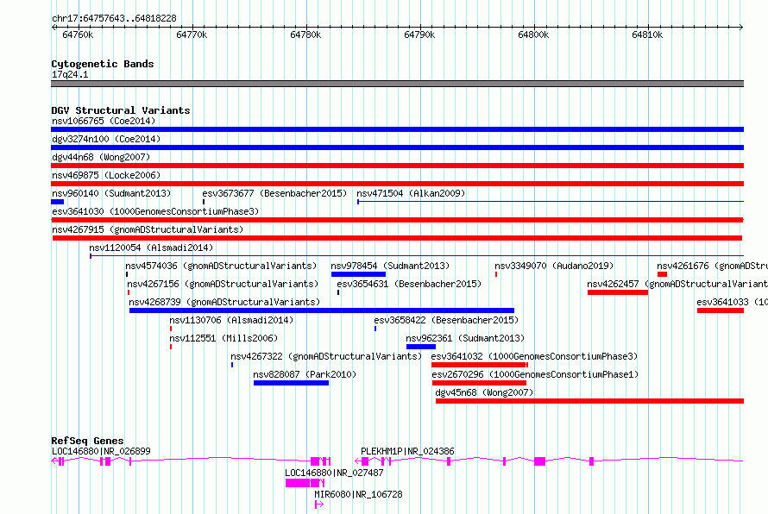Click the esv3641032 red variant bar
The height and width of the screenshot is (514, 768).
point(480,365)
